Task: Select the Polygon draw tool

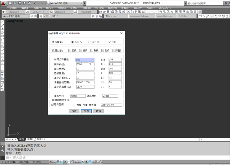Action: (x=2, y=33)
